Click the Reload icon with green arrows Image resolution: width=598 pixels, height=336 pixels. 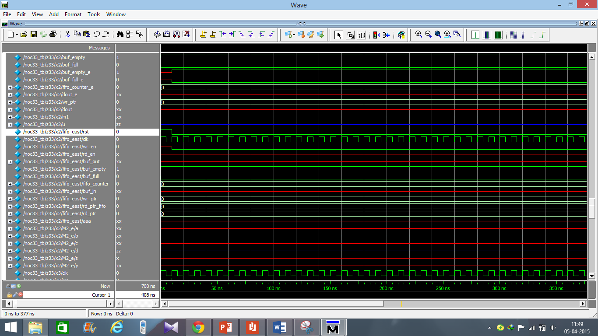point(43,34)
